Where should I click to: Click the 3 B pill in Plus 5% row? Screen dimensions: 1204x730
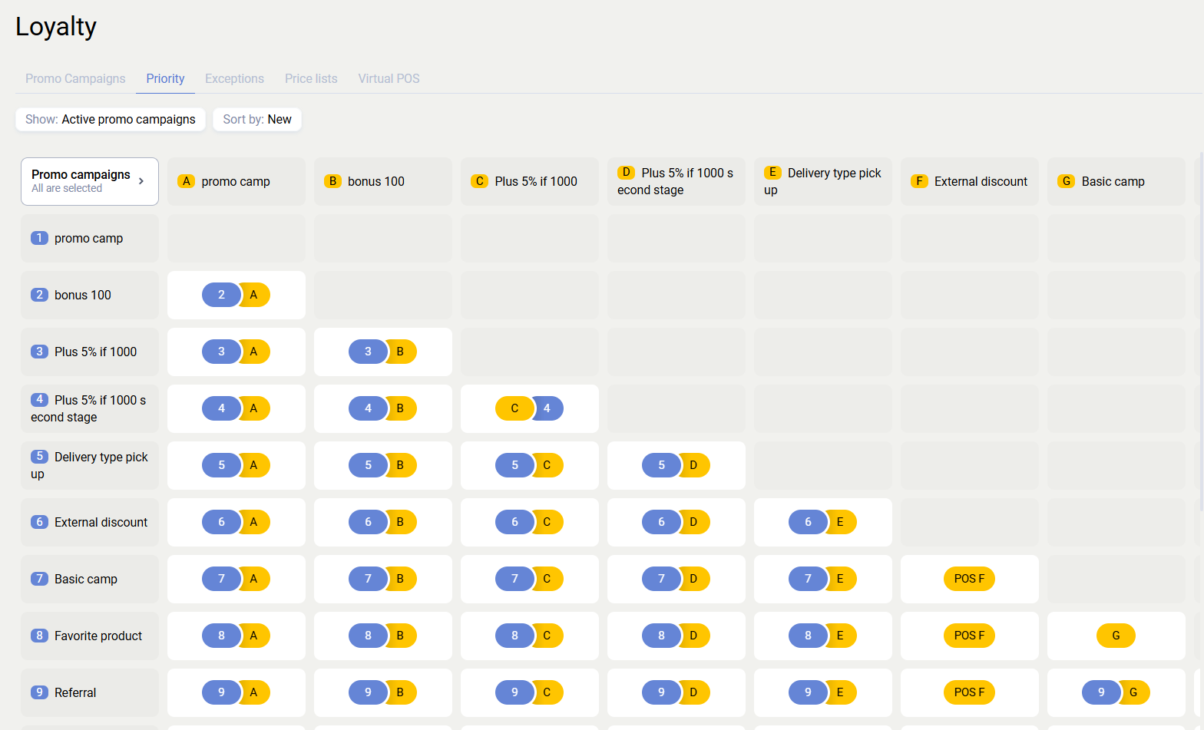pos(382,352)
